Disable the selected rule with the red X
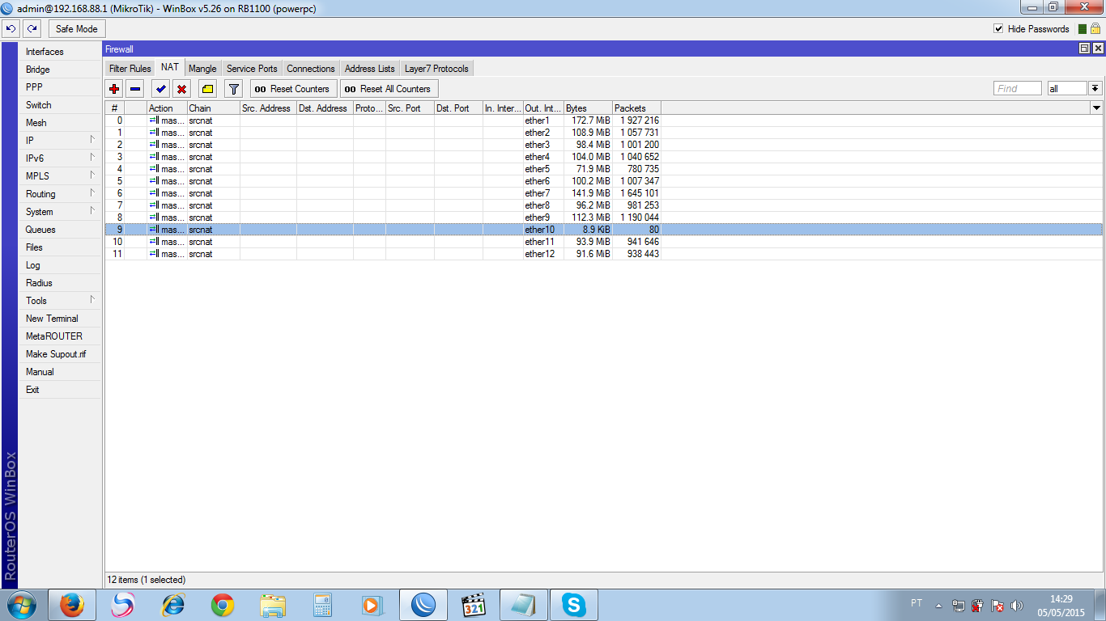This screenshot has width=1106, height=621. pos(182,89)
